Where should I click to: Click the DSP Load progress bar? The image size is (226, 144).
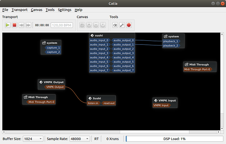tap(174, 139)
